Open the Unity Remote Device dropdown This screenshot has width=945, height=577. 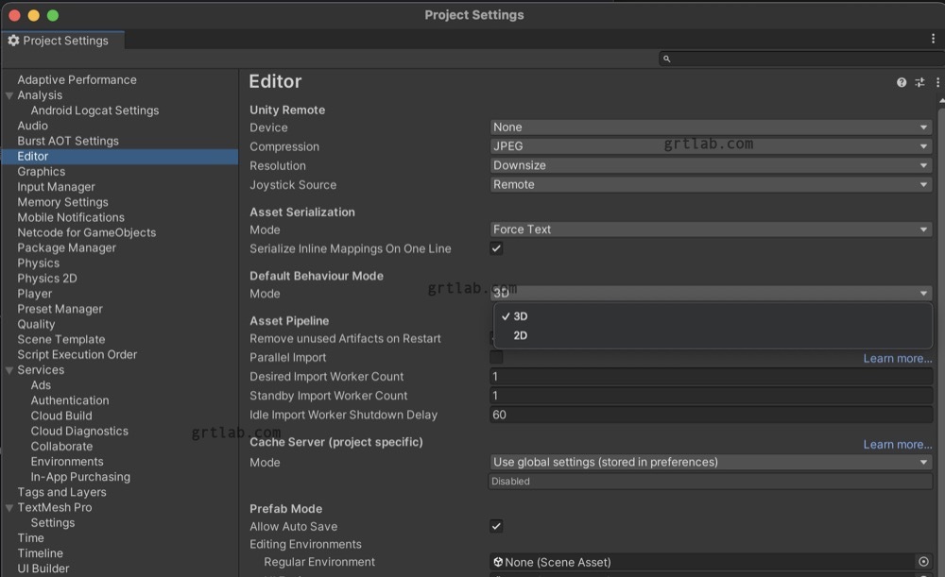click(709, 127)
